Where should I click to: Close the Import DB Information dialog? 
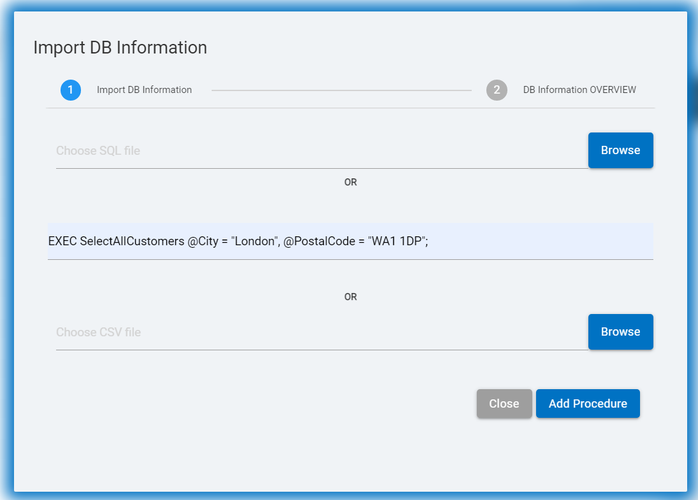tap(504, 404)
